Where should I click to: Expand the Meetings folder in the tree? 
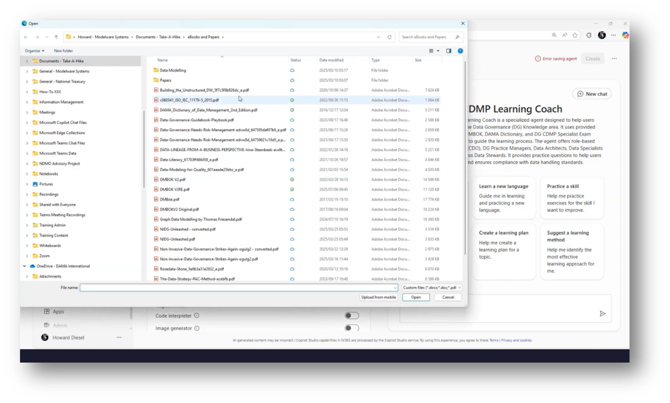pyautogui.click(x=27, y=112)
